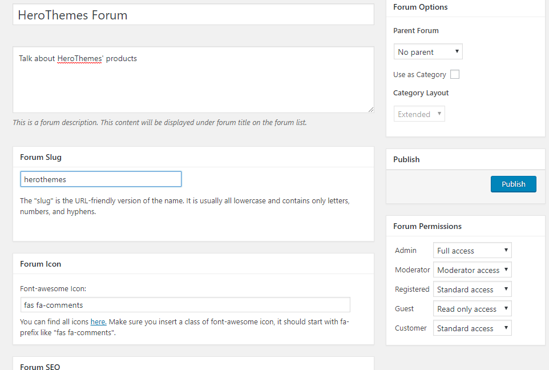The image size is (549, 370).
Task: Open the Category Layout 'Extended' dropdown
Action: tap(419, 114)
